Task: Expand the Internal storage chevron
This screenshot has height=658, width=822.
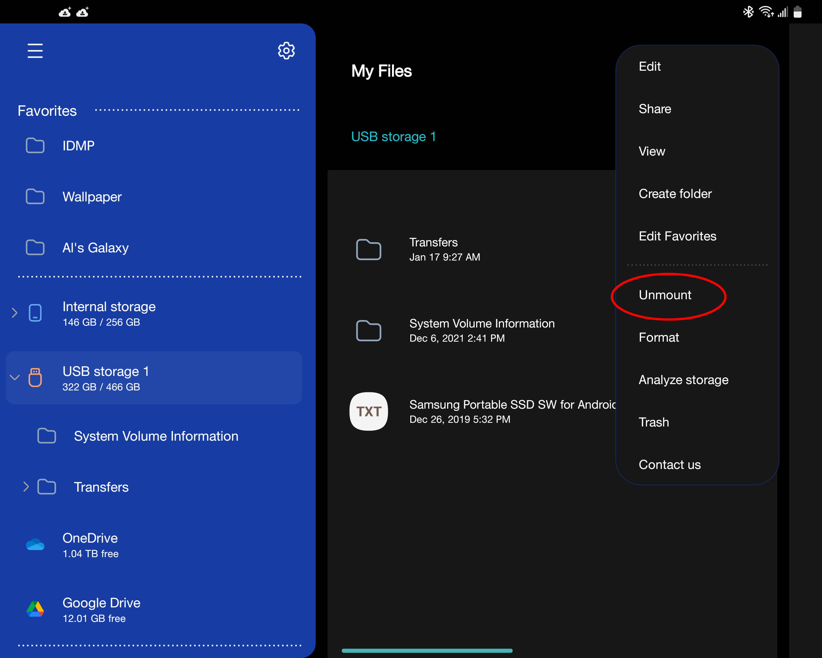Action: 15,313
